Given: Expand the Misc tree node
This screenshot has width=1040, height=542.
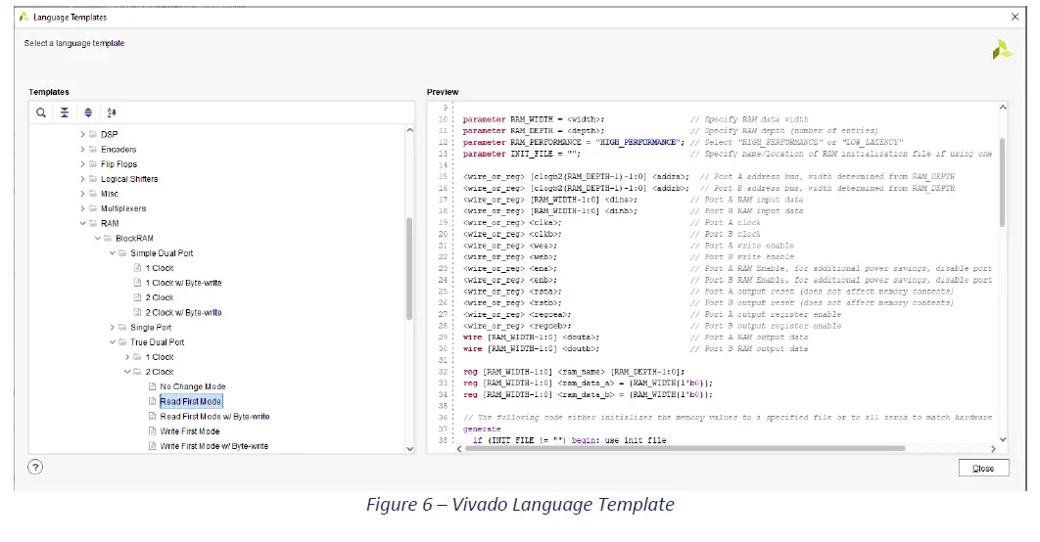Looking at the screenshot, I should tap(83, 194).
